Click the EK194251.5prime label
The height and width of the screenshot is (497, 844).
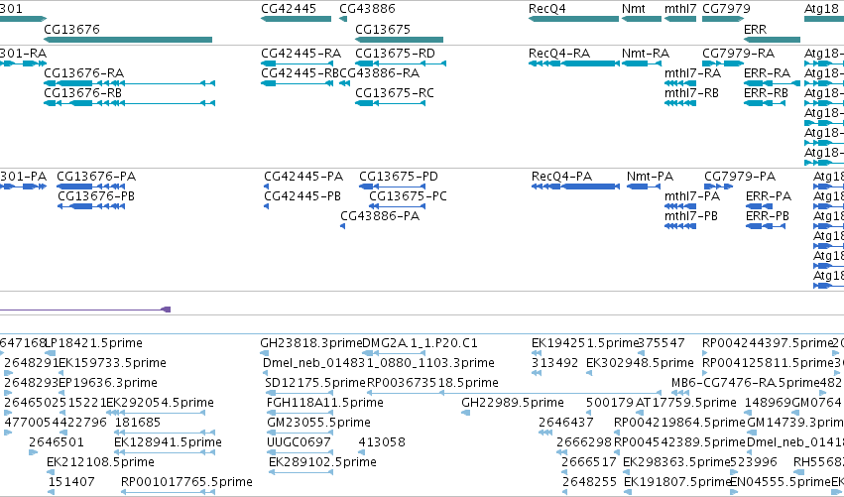584,343
